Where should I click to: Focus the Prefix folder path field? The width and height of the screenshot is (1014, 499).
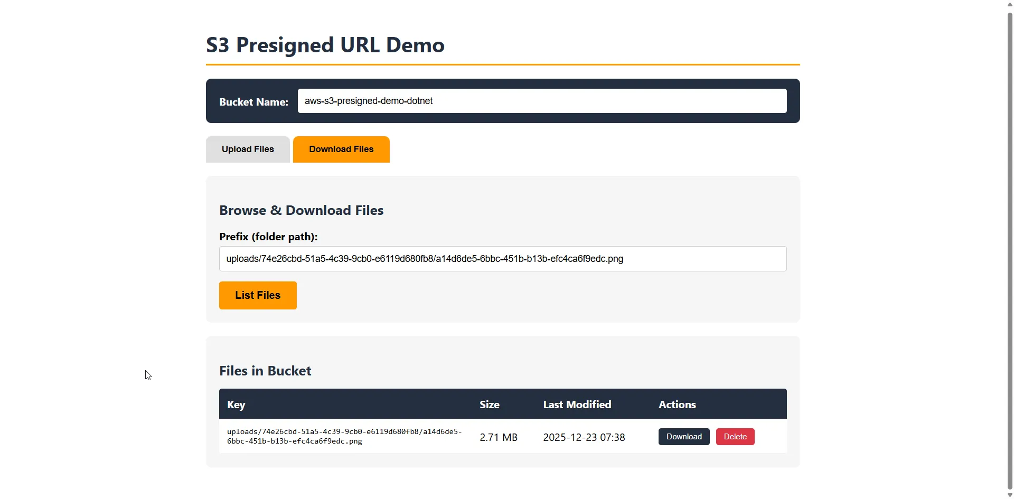(502, 258)
